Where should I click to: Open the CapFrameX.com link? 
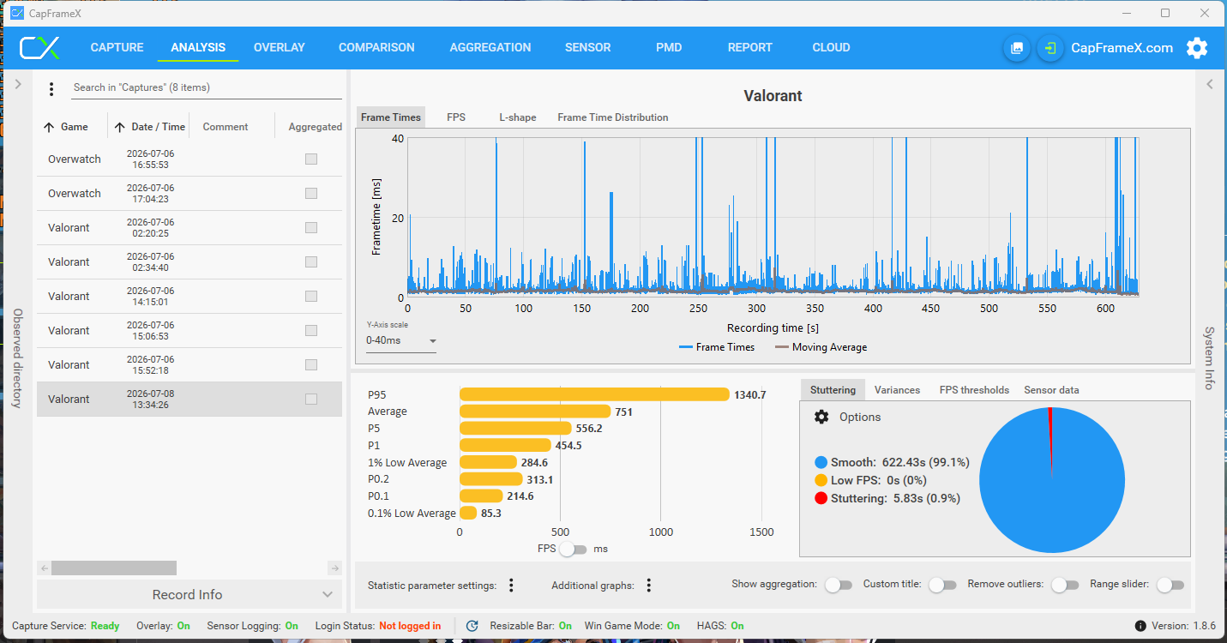pyautogui.click(x=1122, y=48)
